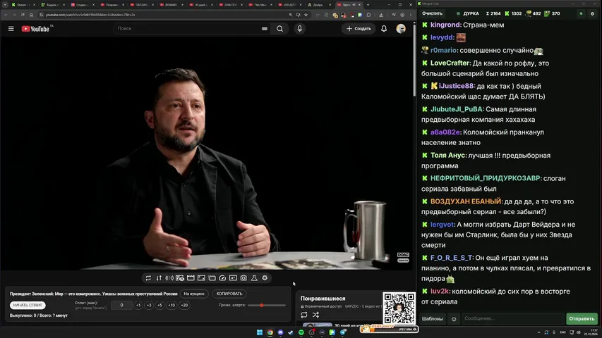Image resolution: width=602 pixels, height=338 pixels.
Task: Click username 'LoveCrafter' in chat
Action: (450, 63)
